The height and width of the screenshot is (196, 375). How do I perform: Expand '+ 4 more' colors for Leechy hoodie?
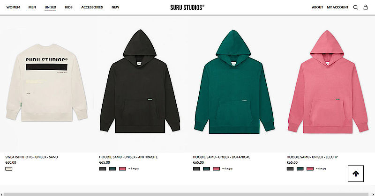click(321, 169)
